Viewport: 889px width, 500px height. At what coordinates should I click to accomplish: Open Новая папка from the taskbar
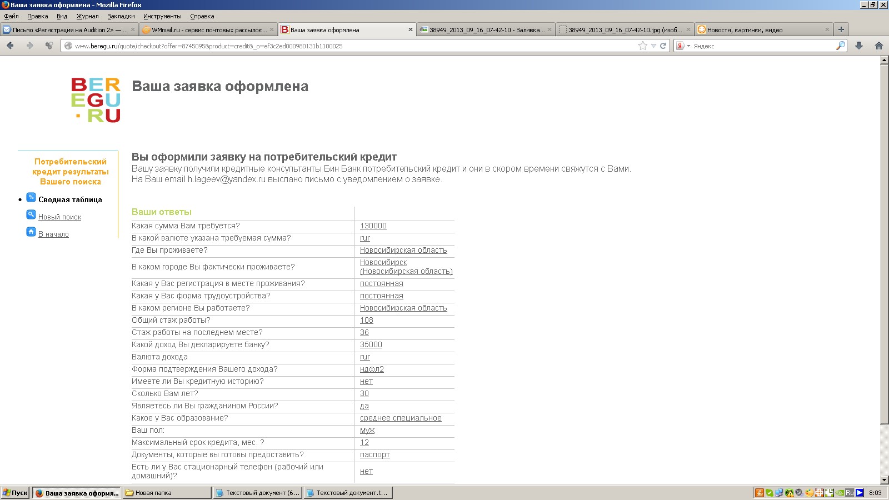[x=167, y=493]
